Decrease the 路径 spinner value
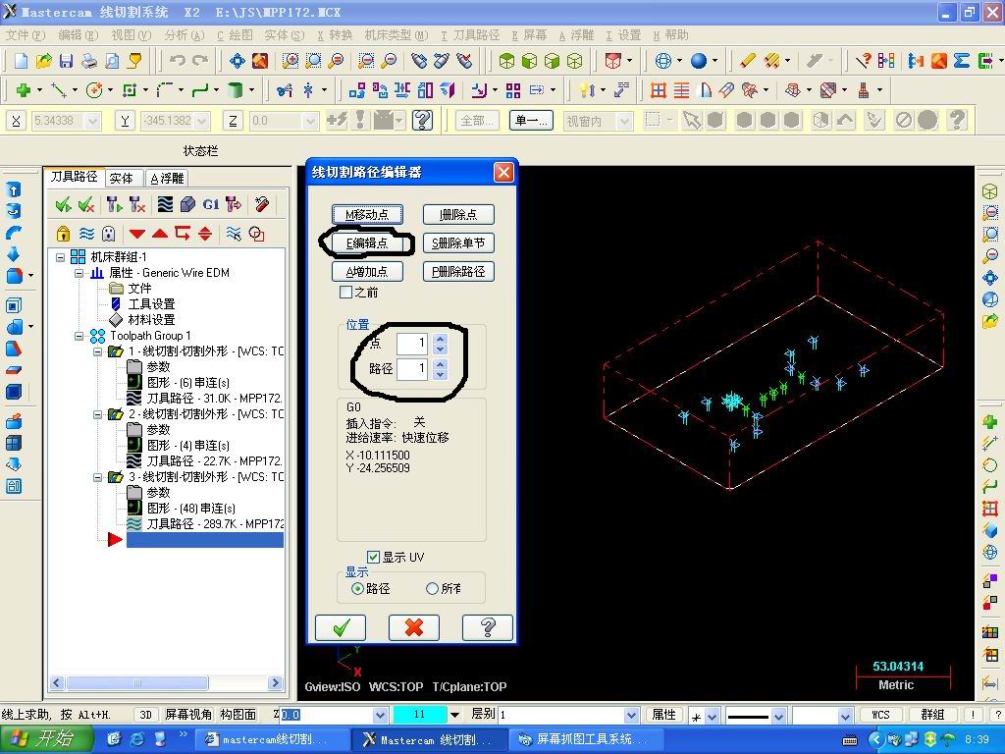 [x=440, y=374]
